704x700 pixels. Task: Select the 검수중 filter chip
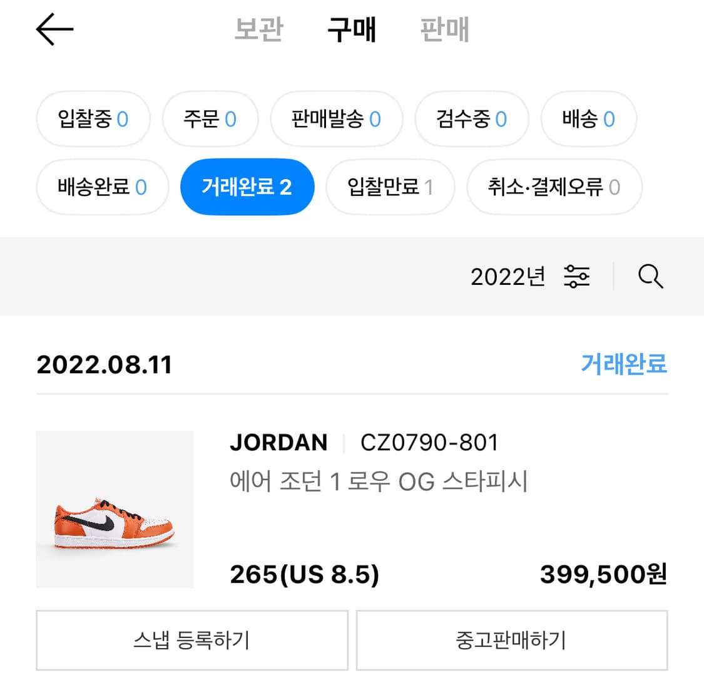471,120
